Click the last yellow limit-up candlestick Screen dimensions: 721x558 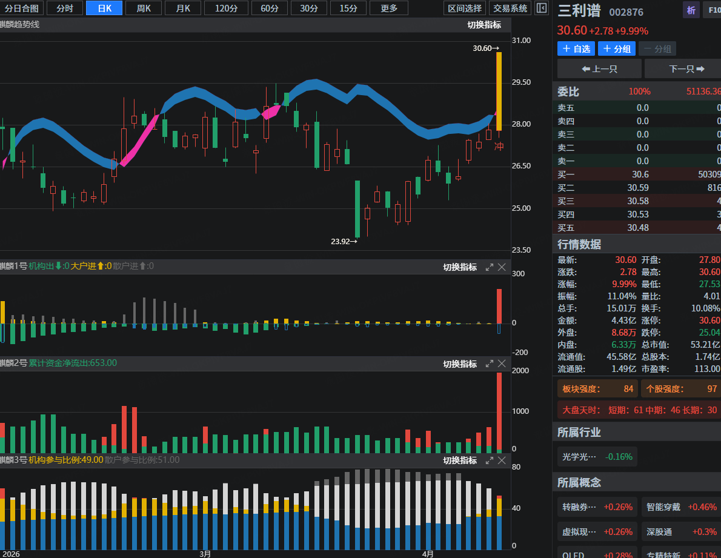(499, 91)
